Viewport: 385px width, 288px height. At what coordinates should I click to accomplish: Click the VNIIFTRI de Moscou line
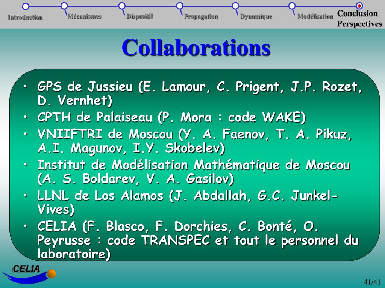pos(195,135)
